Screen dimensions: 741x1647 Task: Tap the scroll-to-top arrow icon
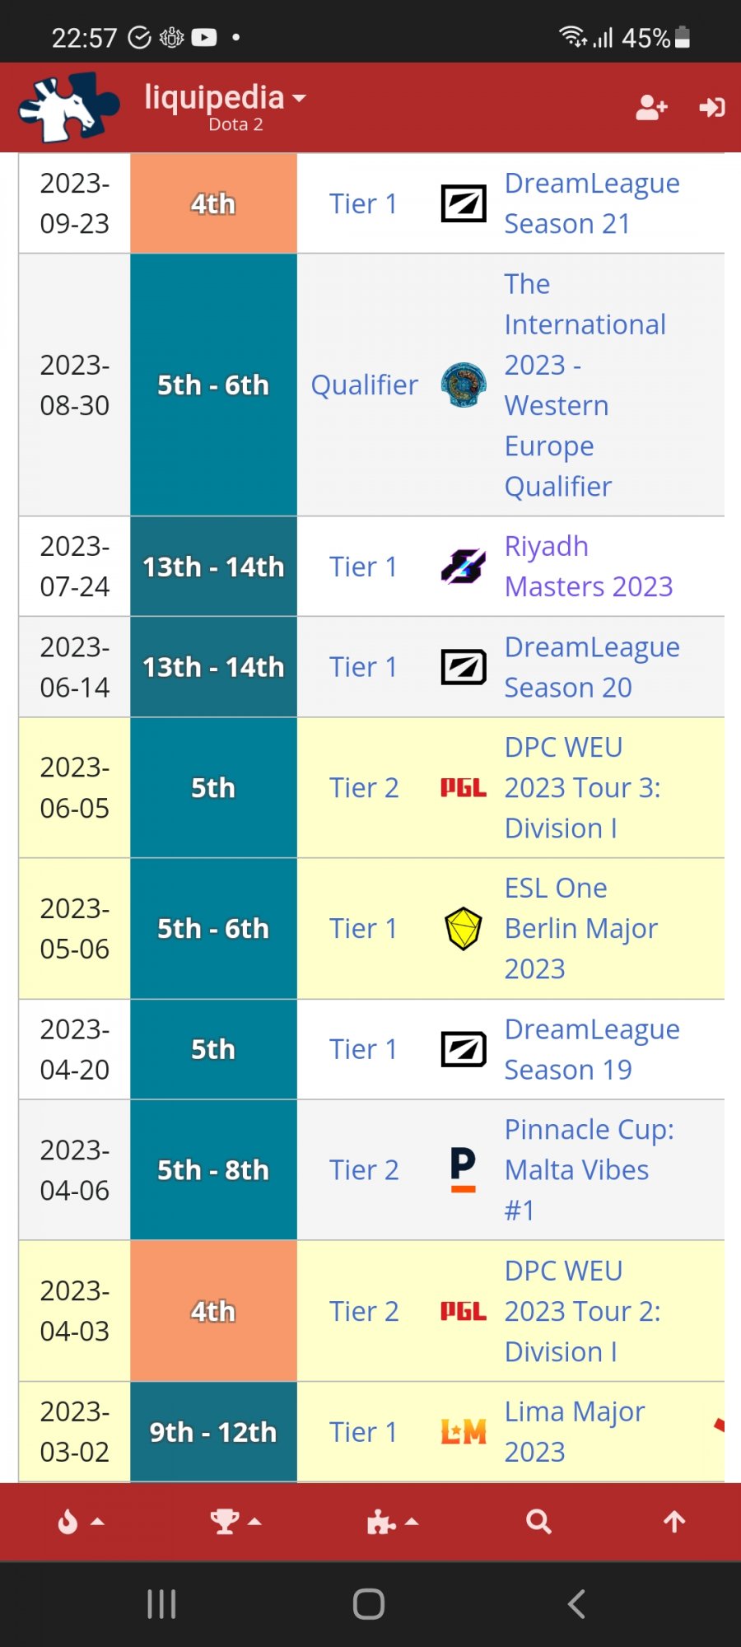coord(674,1522)
